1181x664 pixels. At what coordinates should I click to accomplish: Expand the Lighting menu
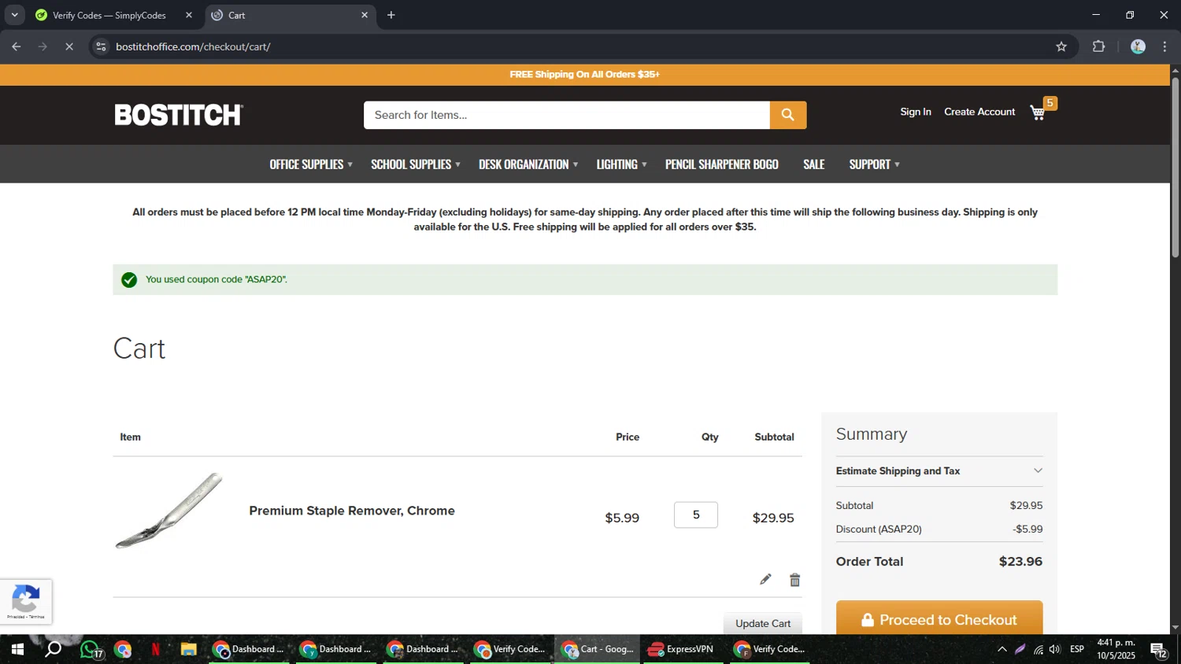[621, 164]
